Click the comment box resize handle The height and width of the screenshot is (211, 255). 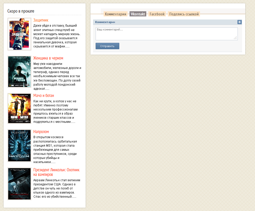[x=235, y=38]
